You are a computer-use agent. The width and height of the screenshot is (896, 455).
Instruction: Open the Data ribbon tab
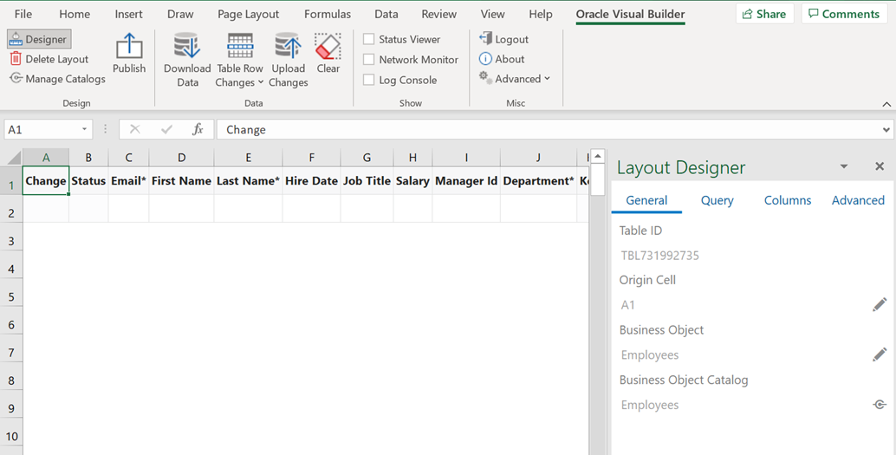tap(386, 14)
